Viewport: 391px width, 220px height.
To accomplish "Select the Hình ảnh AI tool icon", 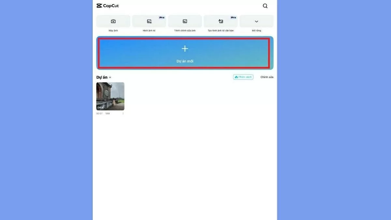I will [x=149, y=22].
